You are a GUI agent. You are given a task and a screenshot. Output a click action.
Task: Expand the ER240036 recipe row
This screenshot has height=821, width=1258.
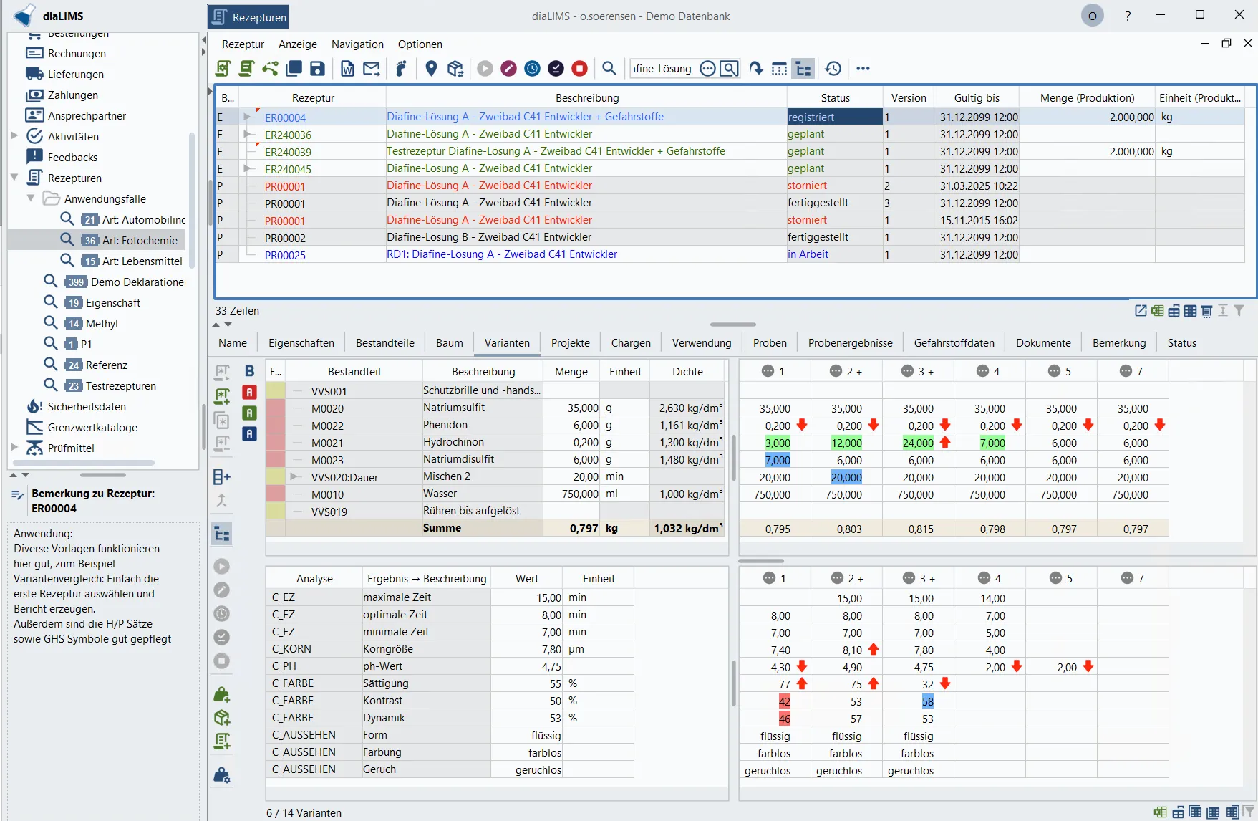tap(248, 134)
